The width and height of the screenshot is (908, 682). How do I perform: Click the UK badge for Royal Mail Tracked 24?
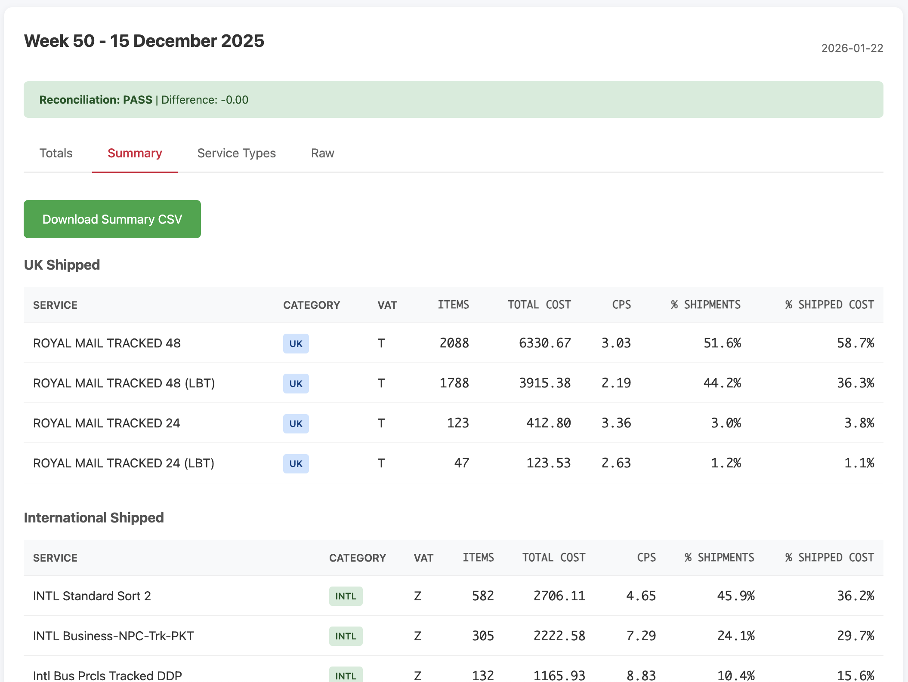[296, 424]
